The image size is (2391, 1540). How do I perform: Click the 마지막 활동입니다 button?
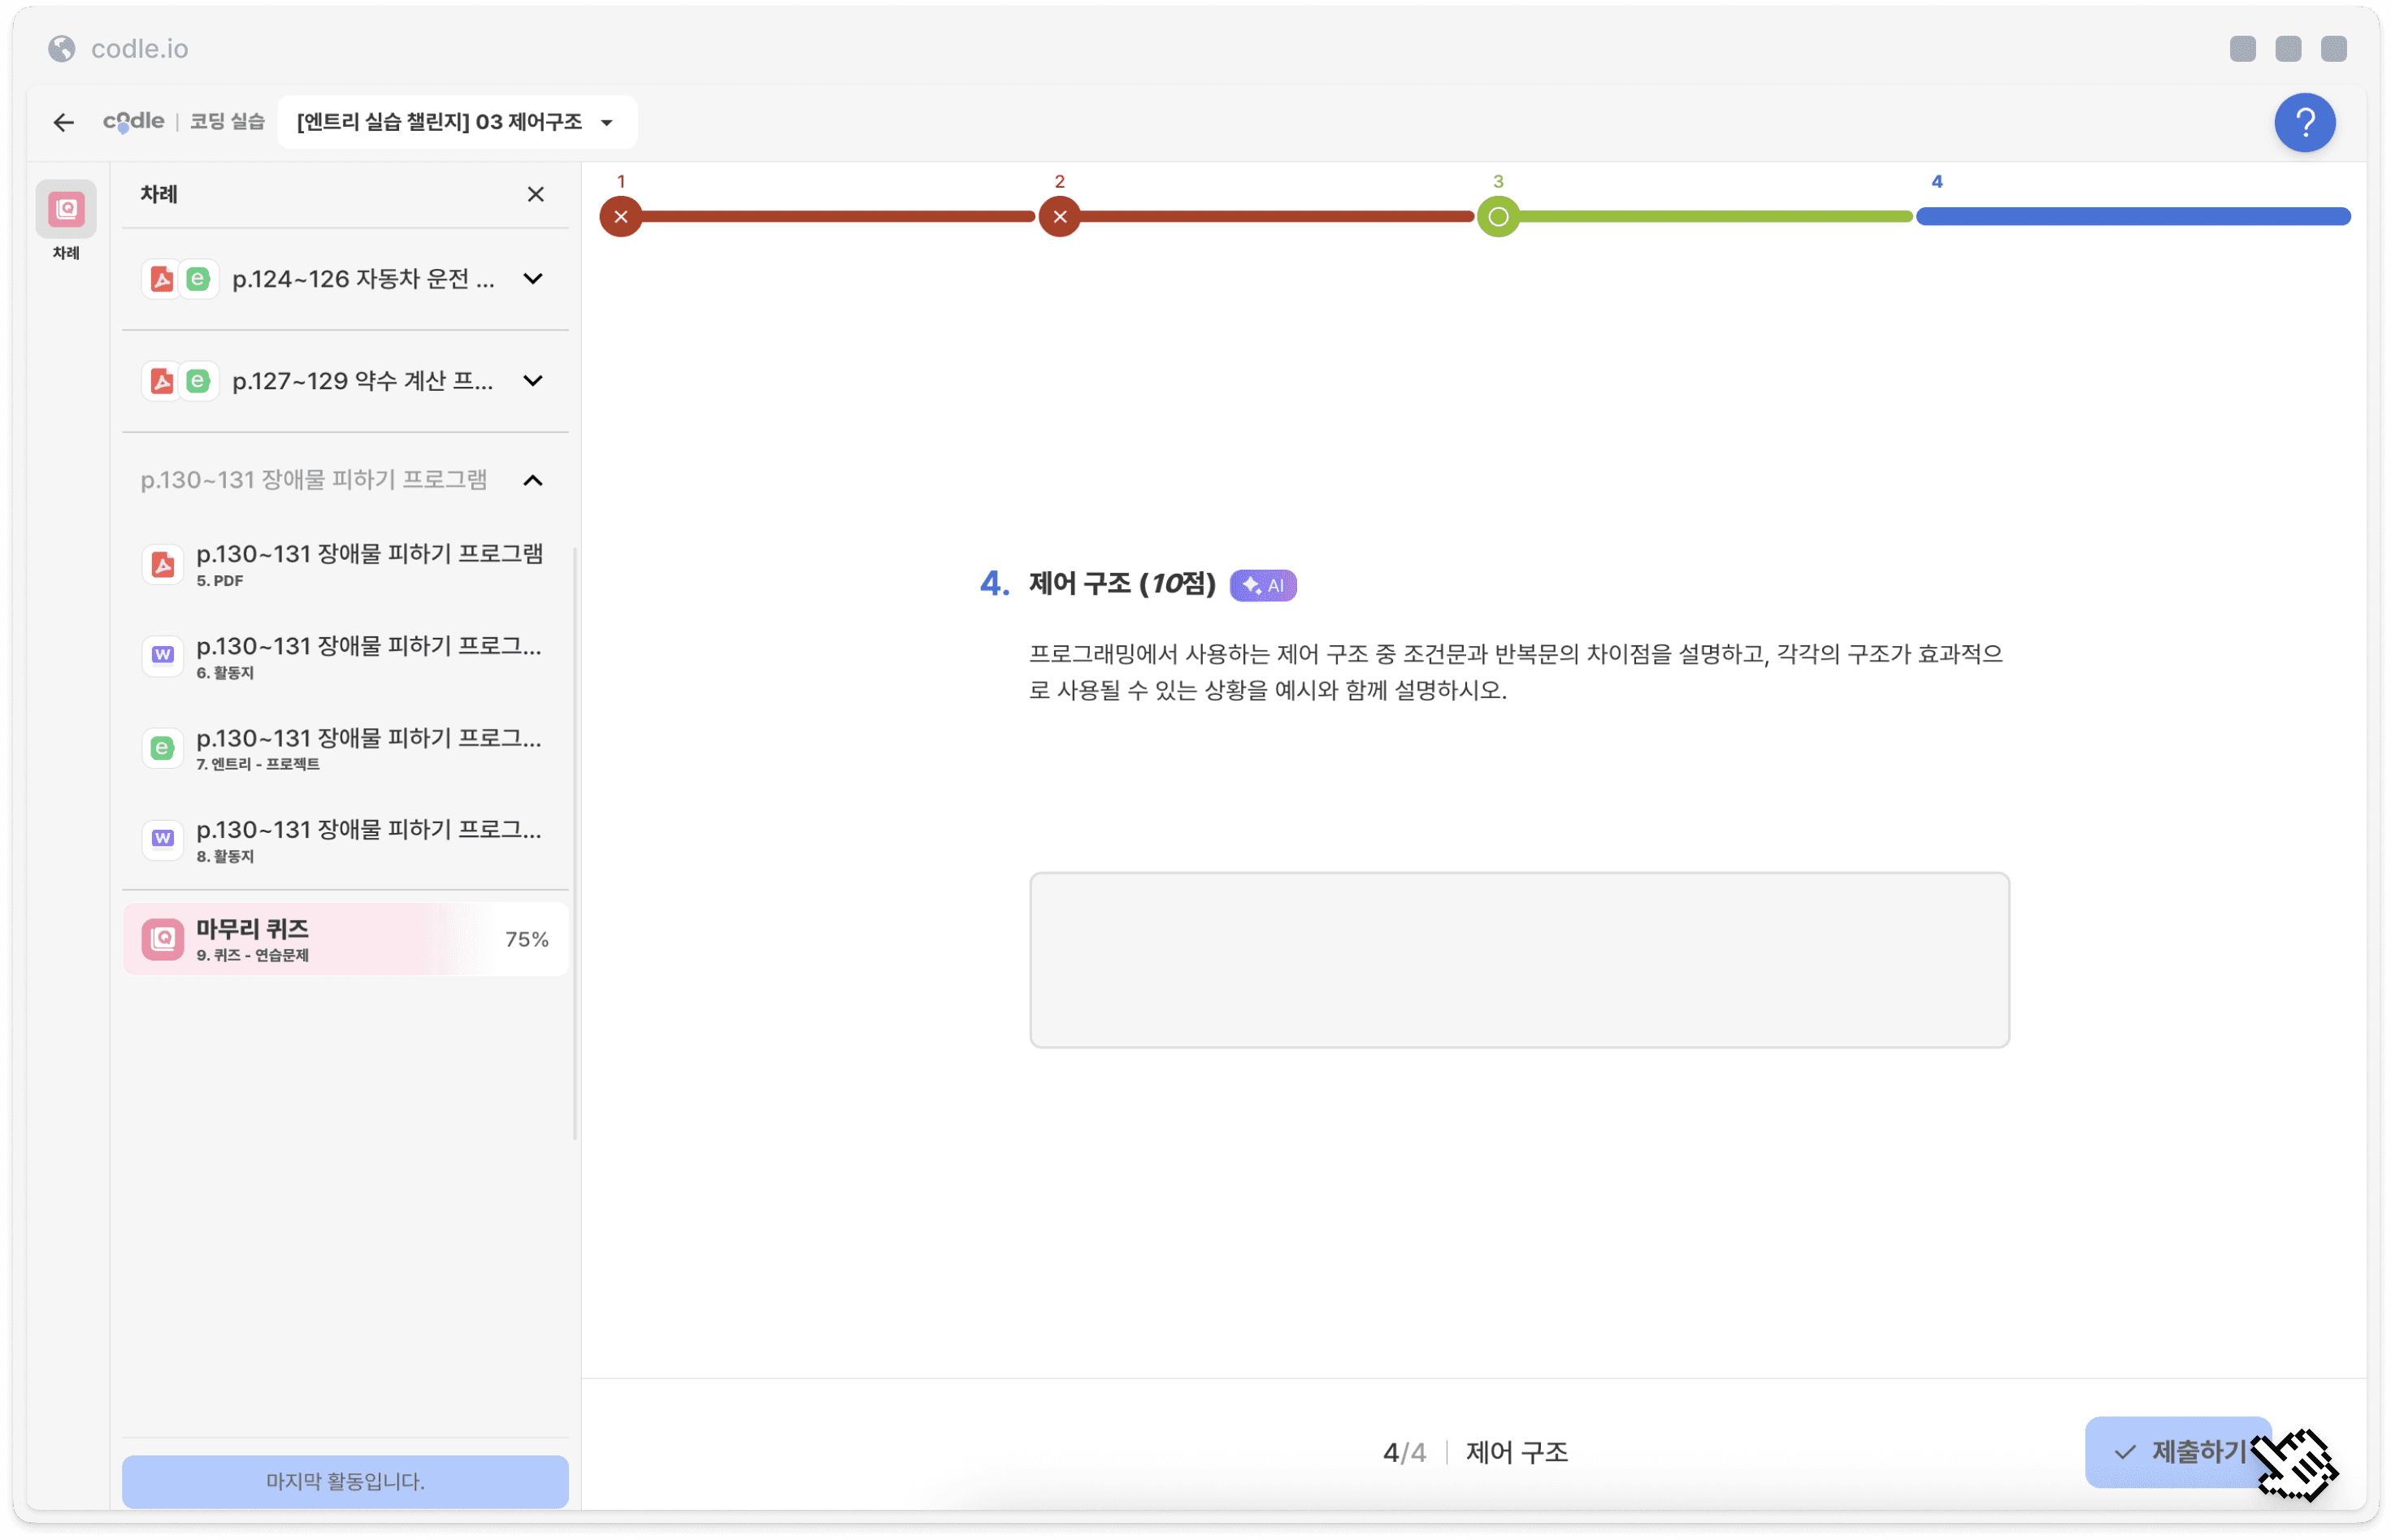point(345,1481)
